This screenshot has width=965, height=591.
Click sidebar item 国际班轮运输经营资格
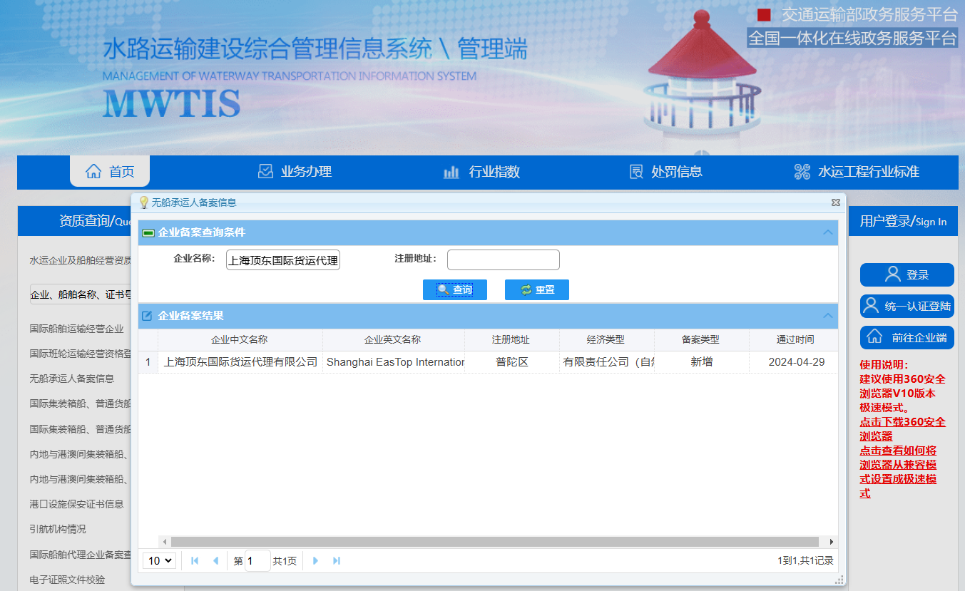81,354
